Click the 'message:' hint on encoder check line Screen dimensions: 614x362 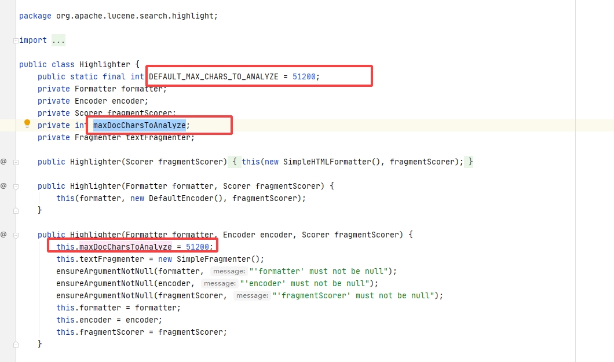(220, 283)
